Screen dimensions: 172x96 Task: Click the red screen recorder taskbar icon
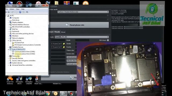[x=71, y=94]
